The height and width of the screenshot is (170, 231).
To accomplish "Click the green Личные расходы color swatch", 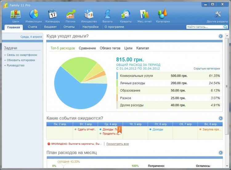I will pyautogui.click(x=117, y=83).
